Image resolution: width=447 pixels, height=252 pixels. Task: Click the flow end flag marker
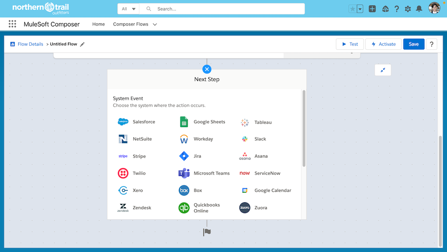tap(207, 232)
